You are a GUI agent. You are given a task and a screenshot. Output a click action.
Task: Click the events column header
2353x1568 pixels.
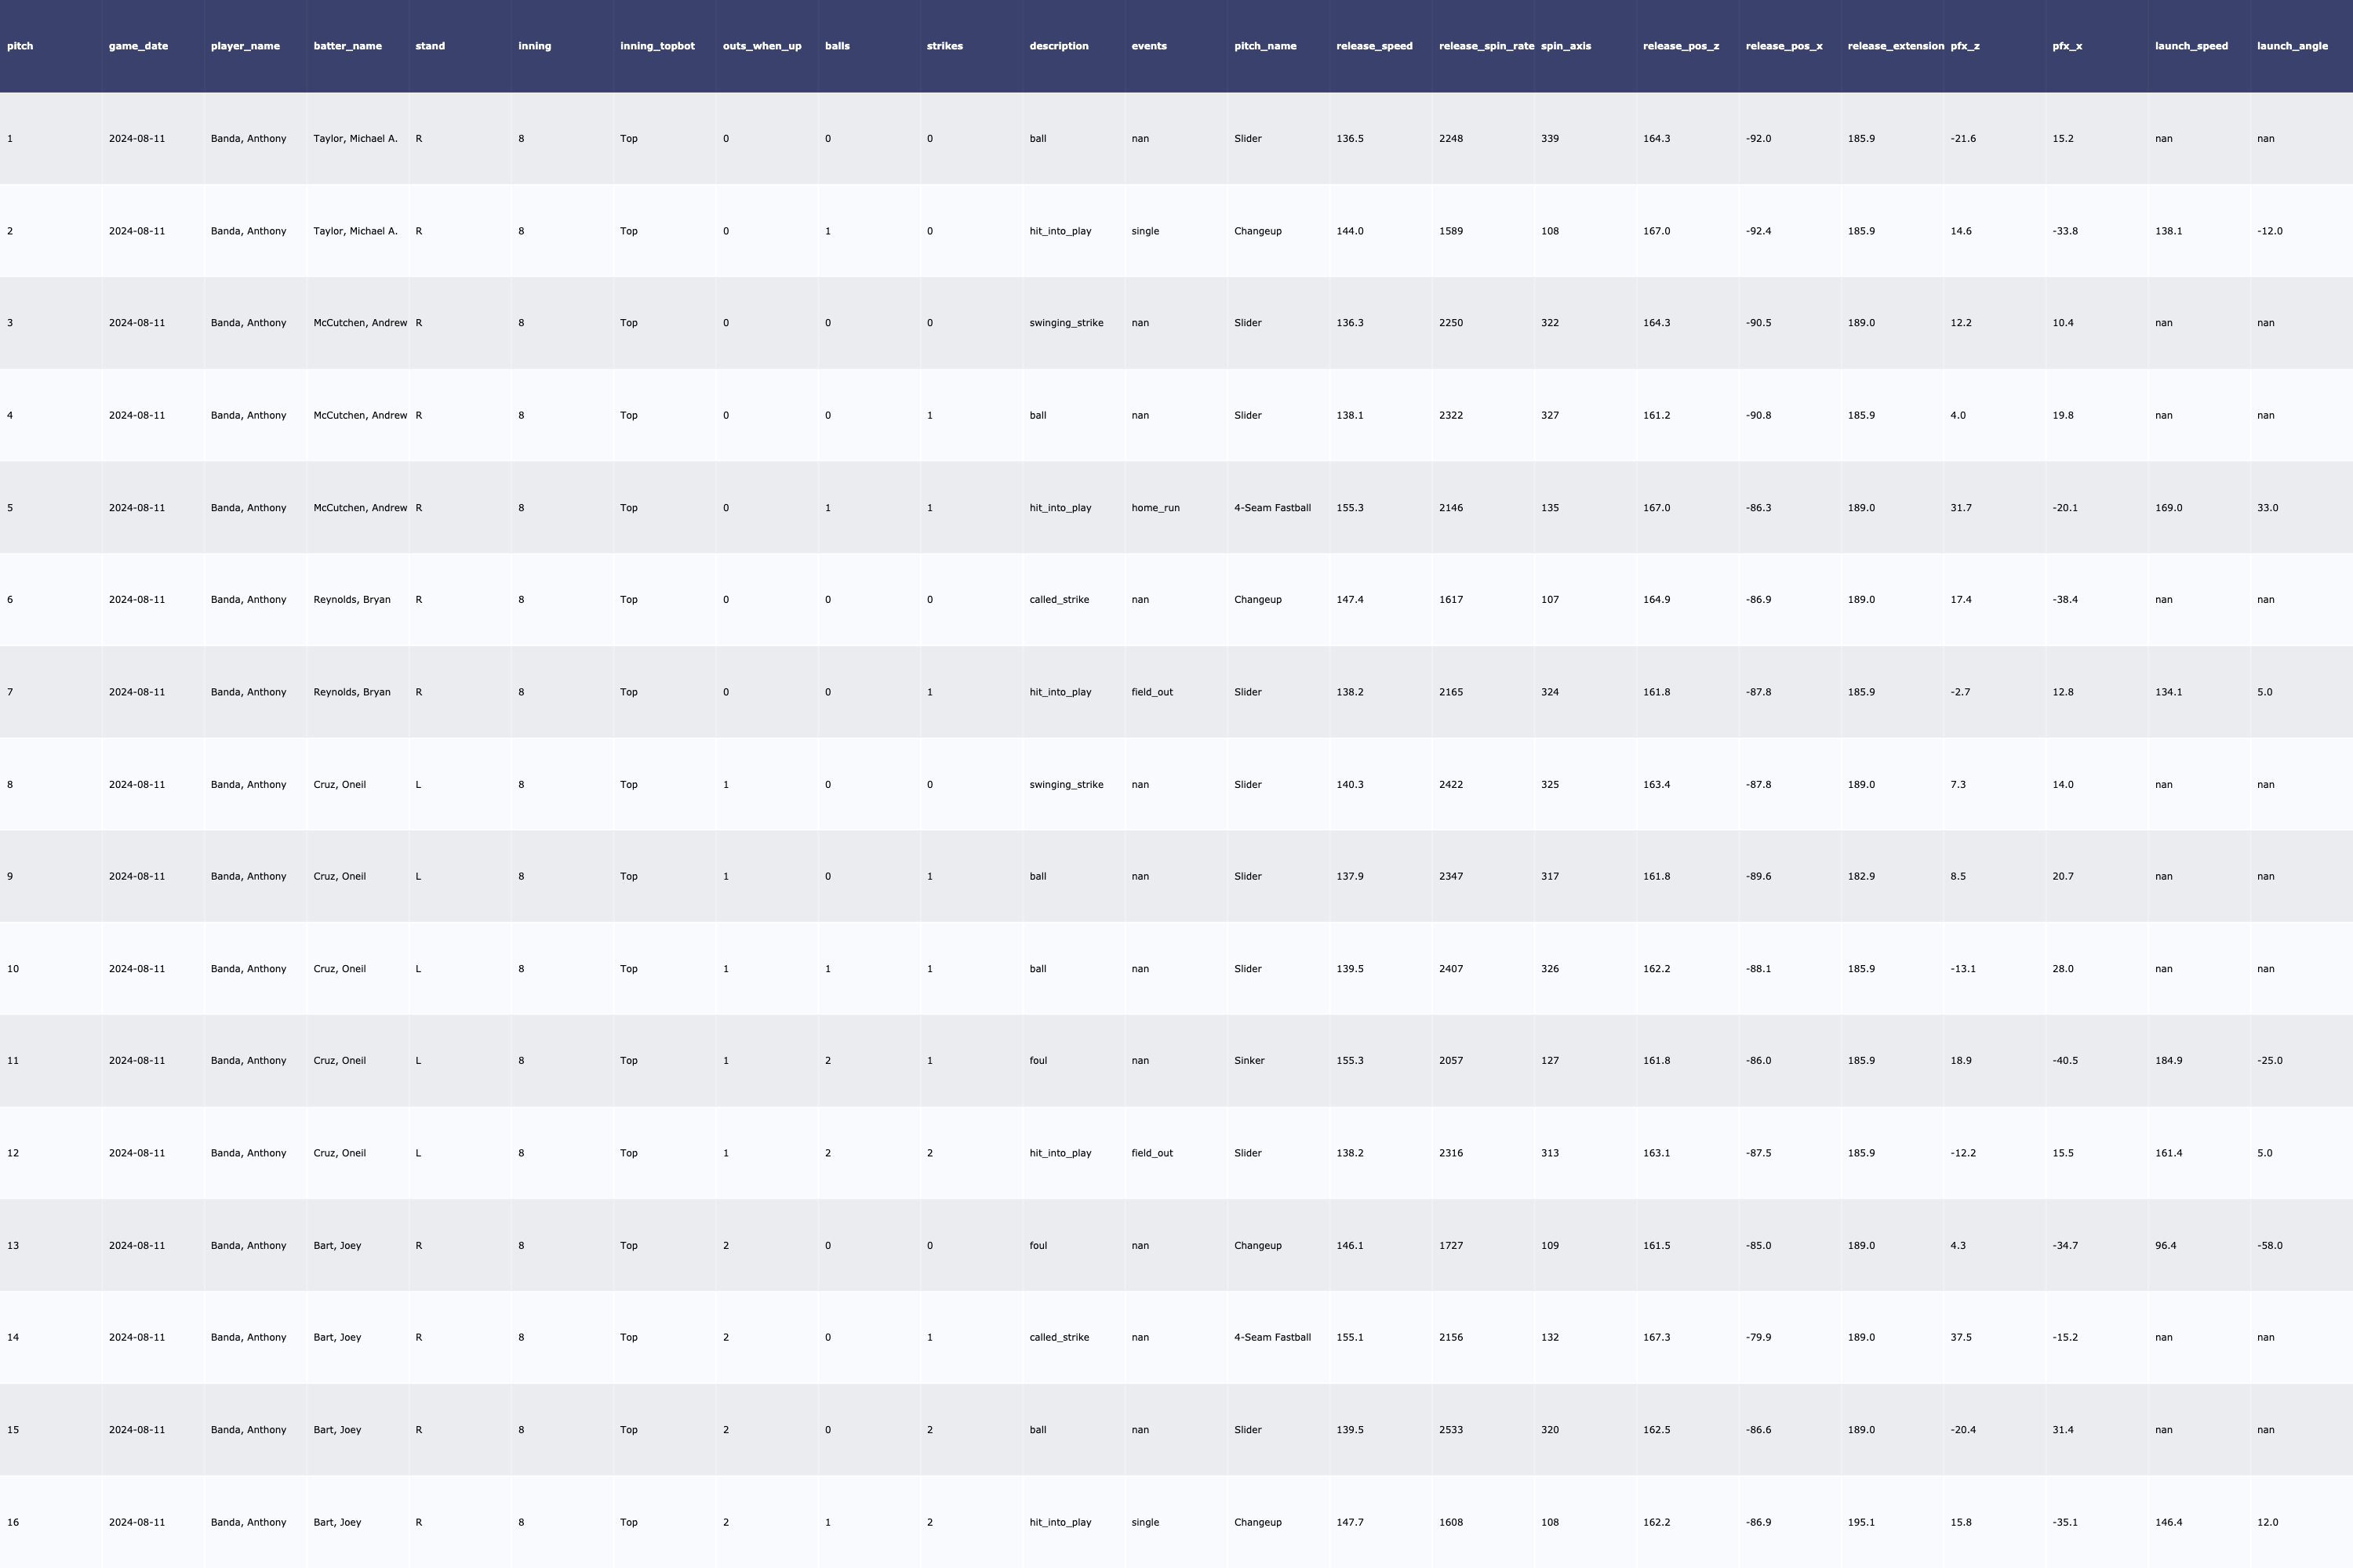[1148, 46]
